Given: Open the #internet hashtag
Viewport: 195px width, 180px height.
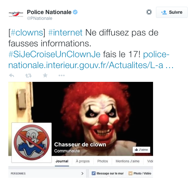Looking at the screenshot, I should [x=65, y=33].
